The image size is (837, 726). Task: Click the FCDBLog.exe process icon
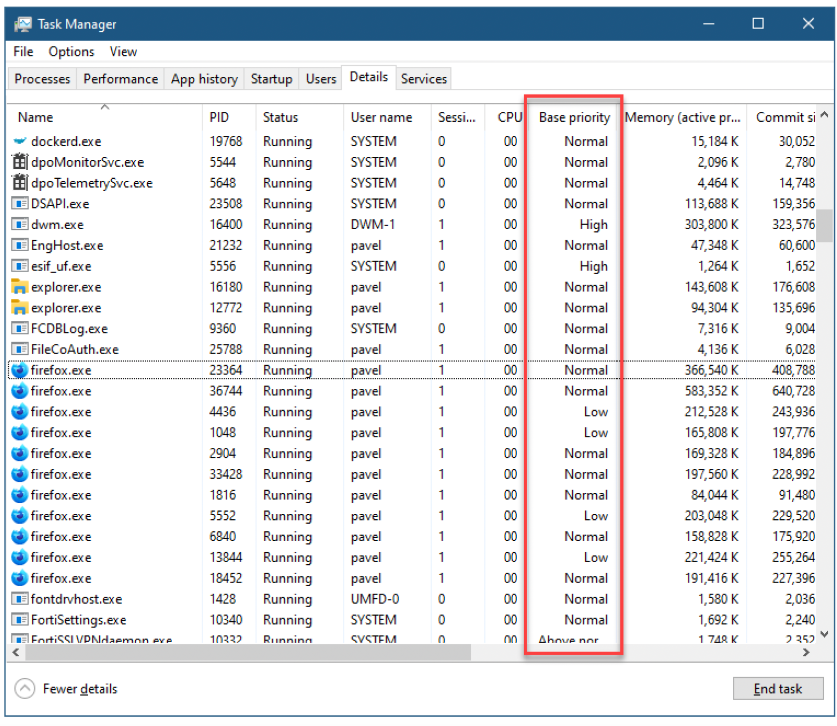[x=20, y=328]
